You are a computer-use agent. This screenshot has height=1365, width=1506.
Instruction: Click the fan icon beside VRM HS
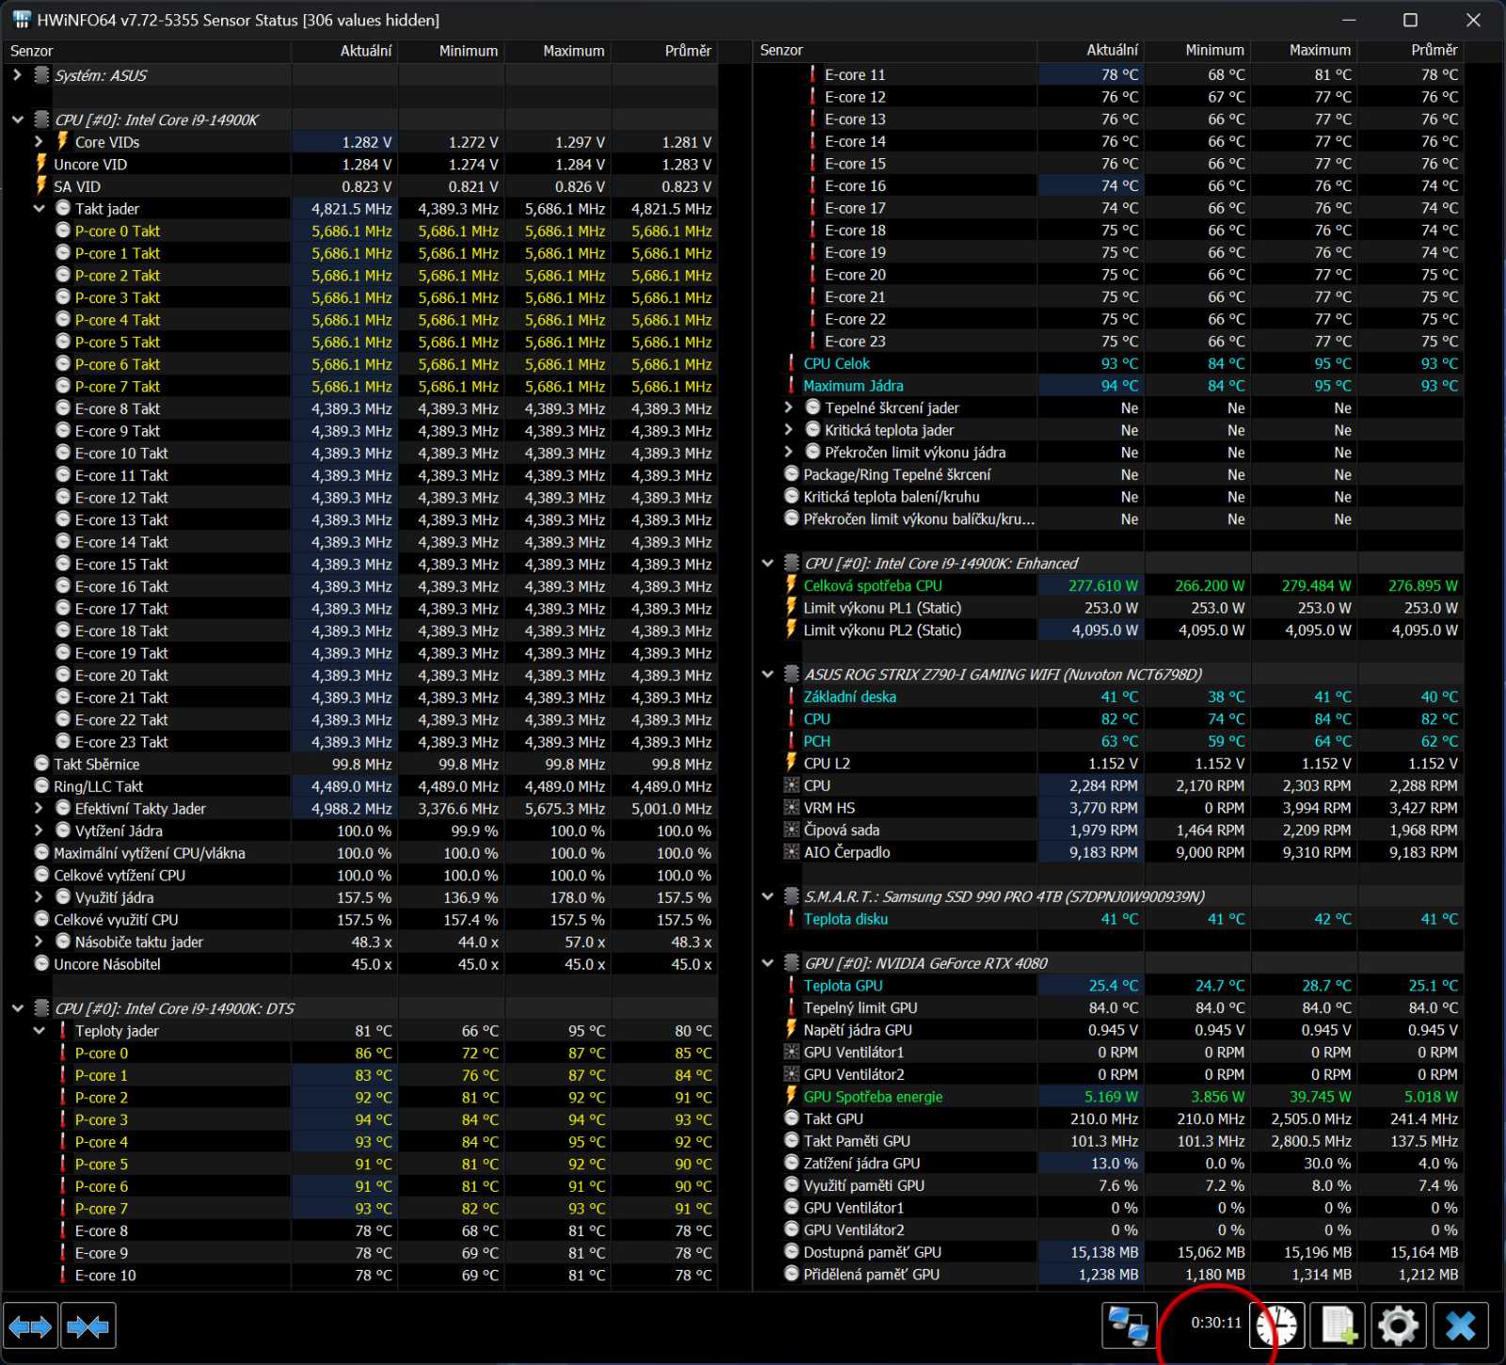pos(792,808)
